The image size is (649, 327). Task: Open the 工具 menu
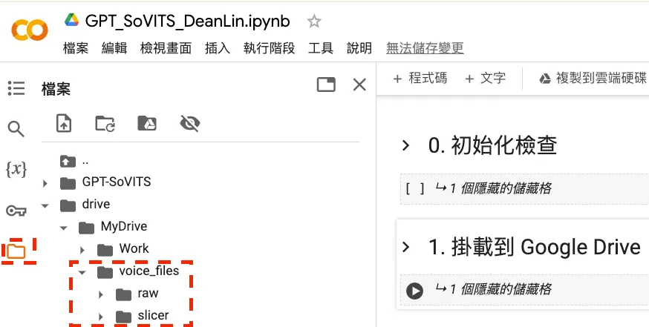(320, 48)
